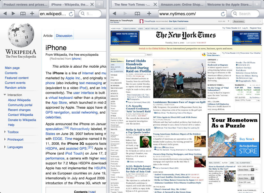Open NYTimes TODAY'S PAPER tab
264x193 pixels.
point(129,28)
